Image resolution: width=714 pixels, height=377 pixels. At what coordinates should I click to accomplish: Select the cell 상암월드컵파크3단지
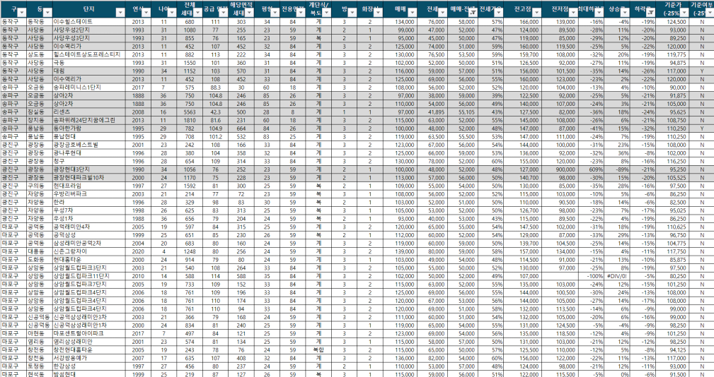[88, 268]
